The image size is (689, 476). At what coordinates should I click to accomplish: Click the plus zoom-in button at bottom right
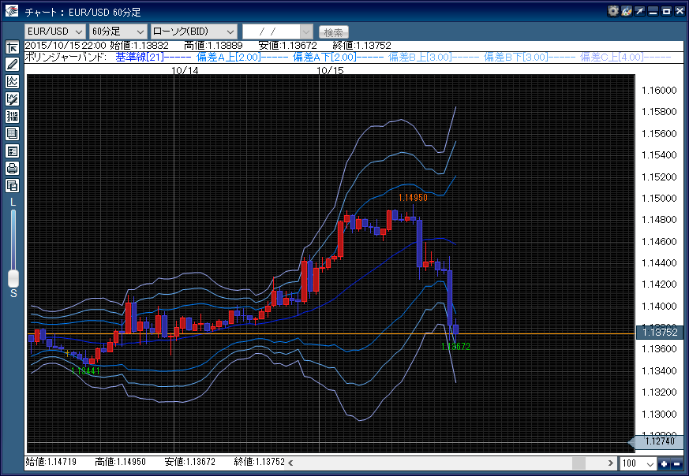coord(664,463)
